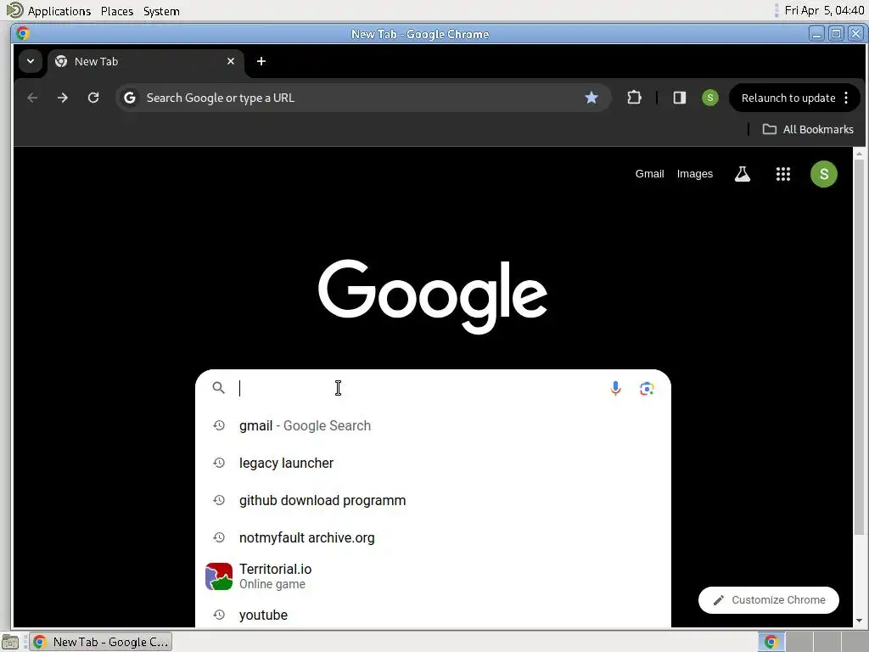Maximize the Chrome window
This screenshot has height=652, width=869.
click(x=836, y=34)
